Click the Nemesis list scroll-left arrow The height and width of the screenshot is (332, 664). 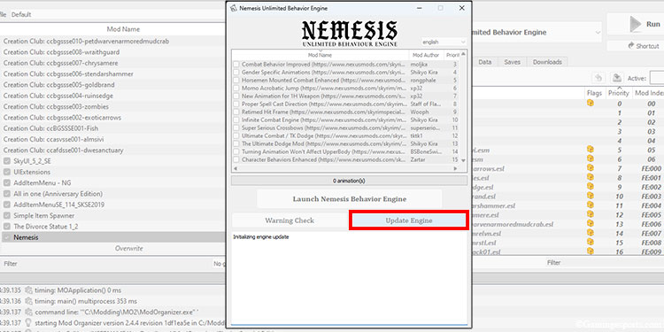click(x=235, y=168)
